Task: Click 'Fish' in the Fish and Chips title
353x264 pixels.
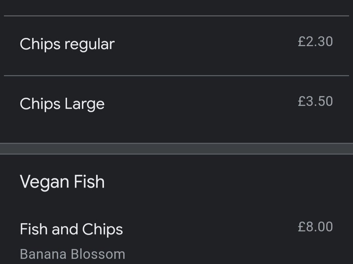Action: (34, 229)
